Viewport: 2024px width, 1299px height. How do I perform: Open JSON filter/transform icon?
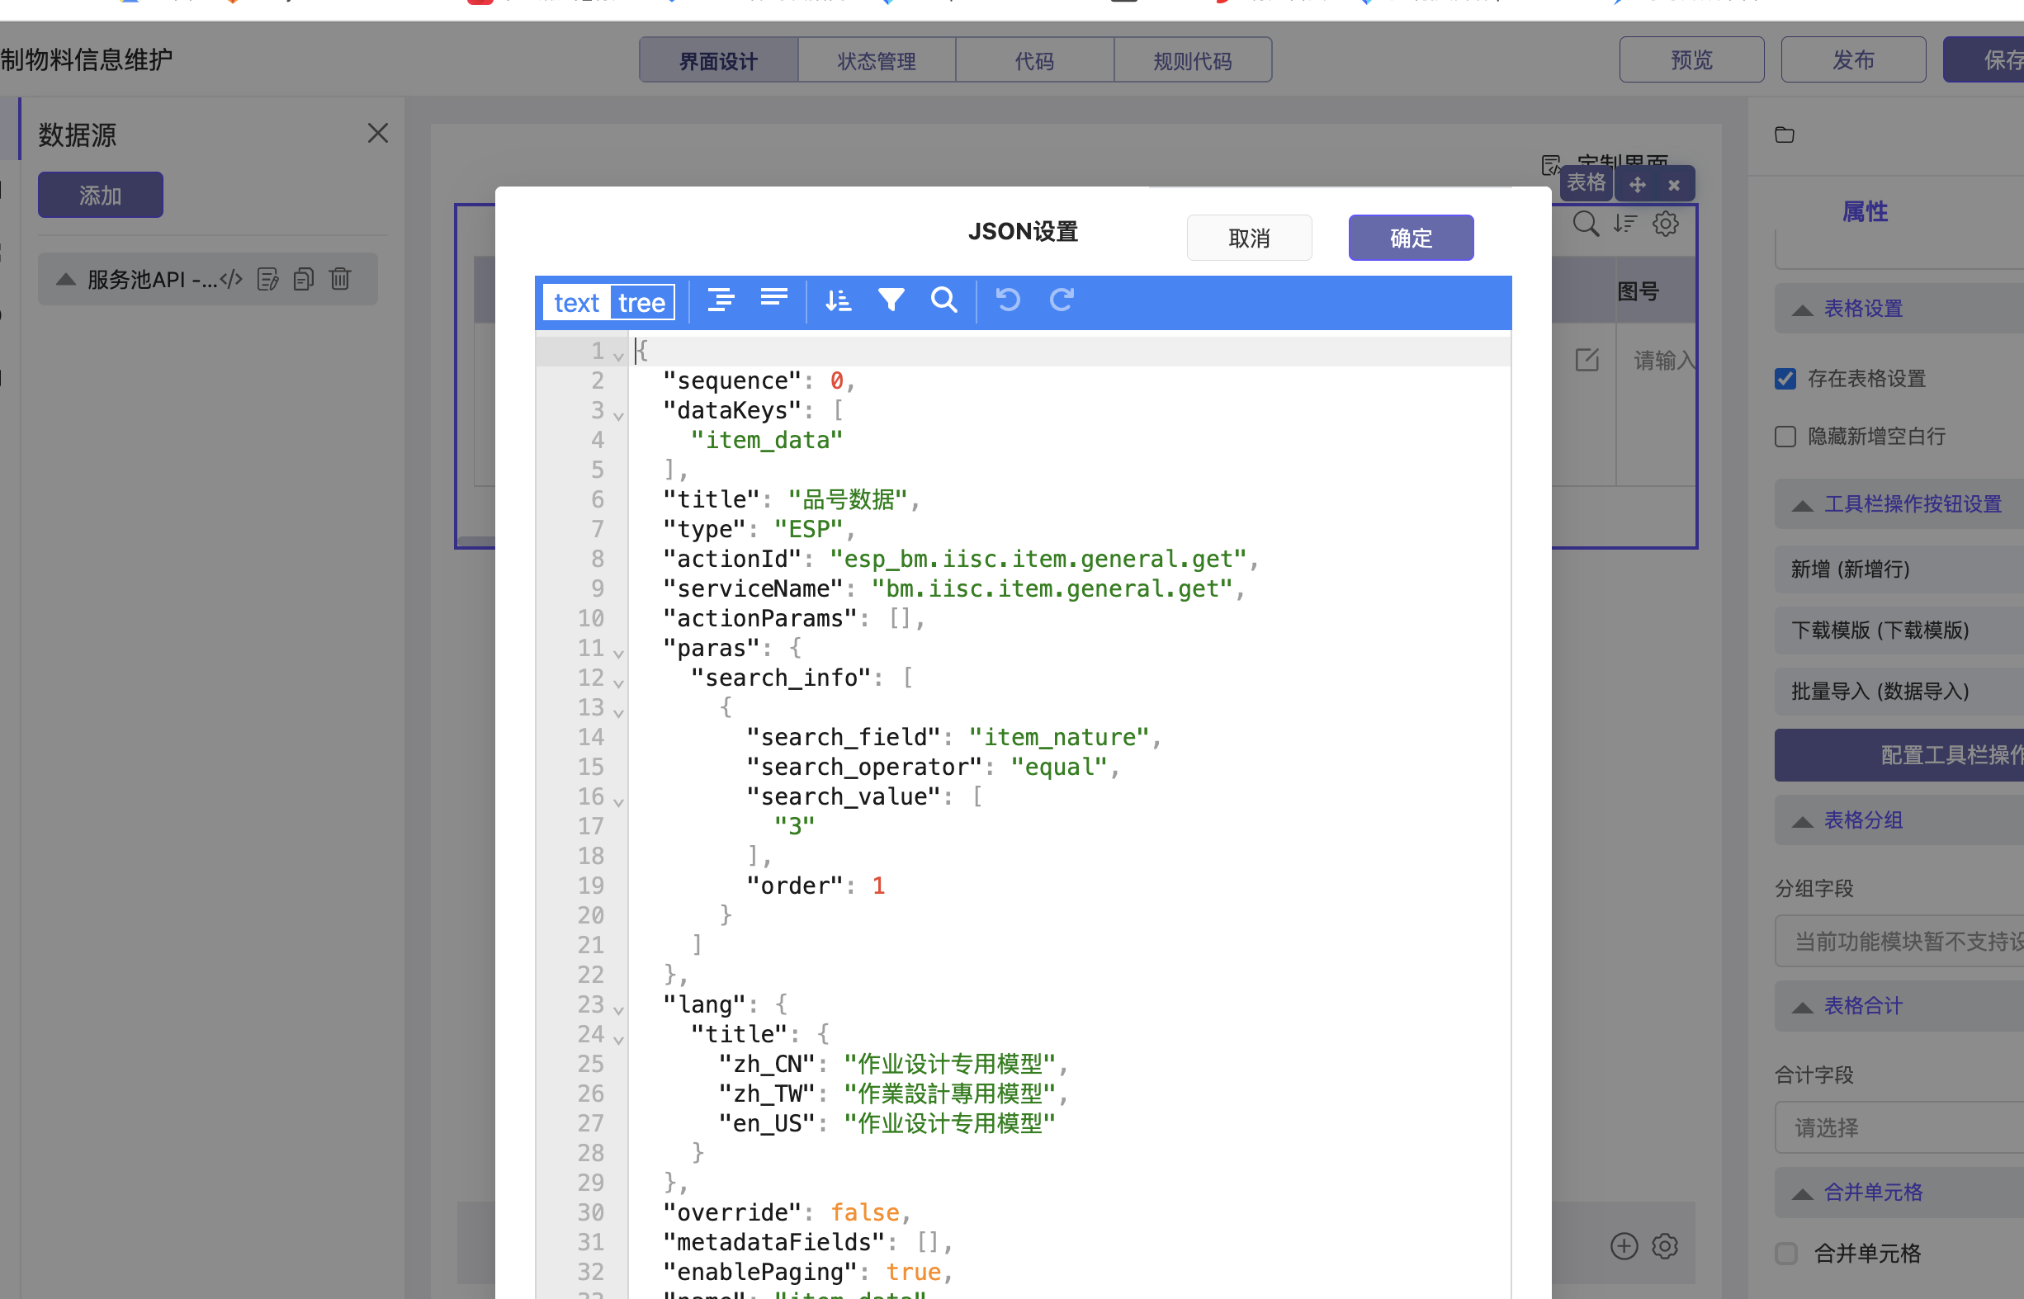pyautogui.click(x=891, y=300)
